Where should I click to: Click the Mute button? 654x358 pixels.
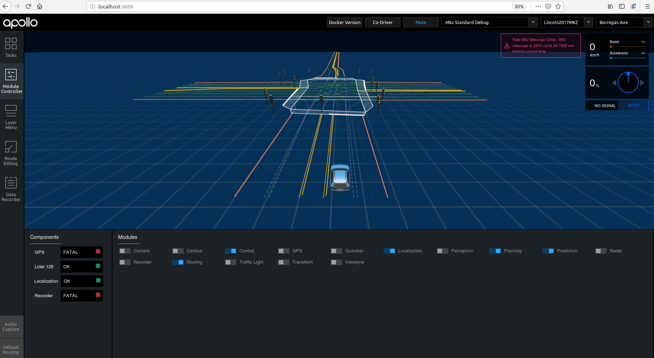click(x=421, y=22)
